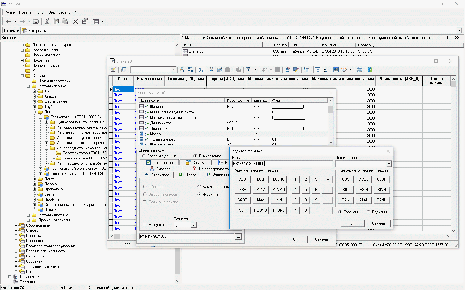Image resolution: width=465 pixels, height=290 pixels.
Task: Click the A-Z sort icon in the table toolbar
Action: point(201,70)
